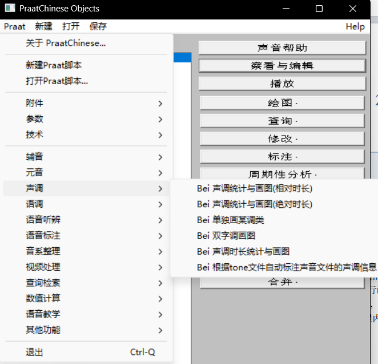This screenshot has width=378, height=364.
Task: Expand the 视频处理 submenu
Action: pos(86,267)
